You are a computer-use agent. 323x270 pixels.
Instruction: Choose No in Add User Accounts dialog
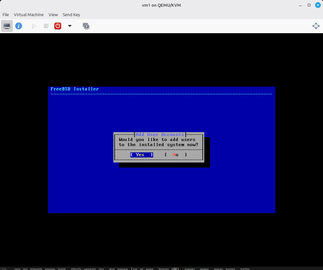[x=176, y=155]
